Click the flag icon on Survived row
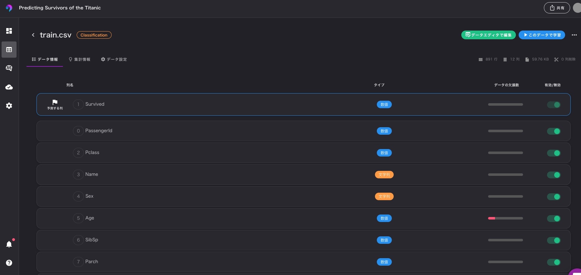The width and height of the screenshot is (581, 275). click(x=55, y=102)
